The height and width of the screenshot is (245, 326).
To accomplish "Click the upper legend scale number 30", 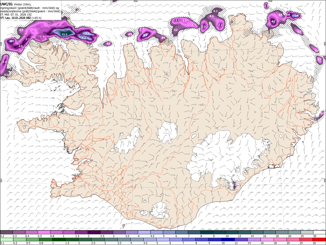I will click(x=315, y=236).
